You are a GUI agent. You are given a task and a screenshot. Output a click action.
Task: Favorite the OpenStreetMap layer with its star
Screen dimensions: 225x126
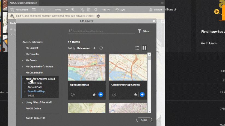coord(94,94)
